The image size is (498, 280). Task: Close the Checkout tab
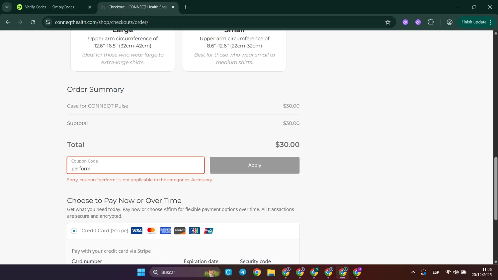pyautogui.click(x=173, y=7)
